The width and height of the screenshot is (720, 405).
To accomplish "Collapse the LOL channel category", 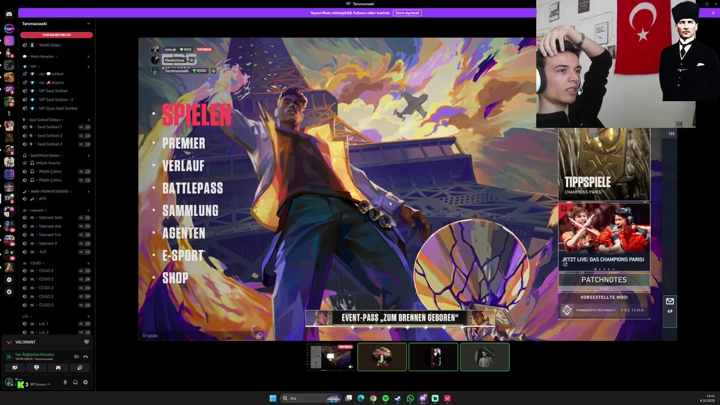I will tap(28, 316).
